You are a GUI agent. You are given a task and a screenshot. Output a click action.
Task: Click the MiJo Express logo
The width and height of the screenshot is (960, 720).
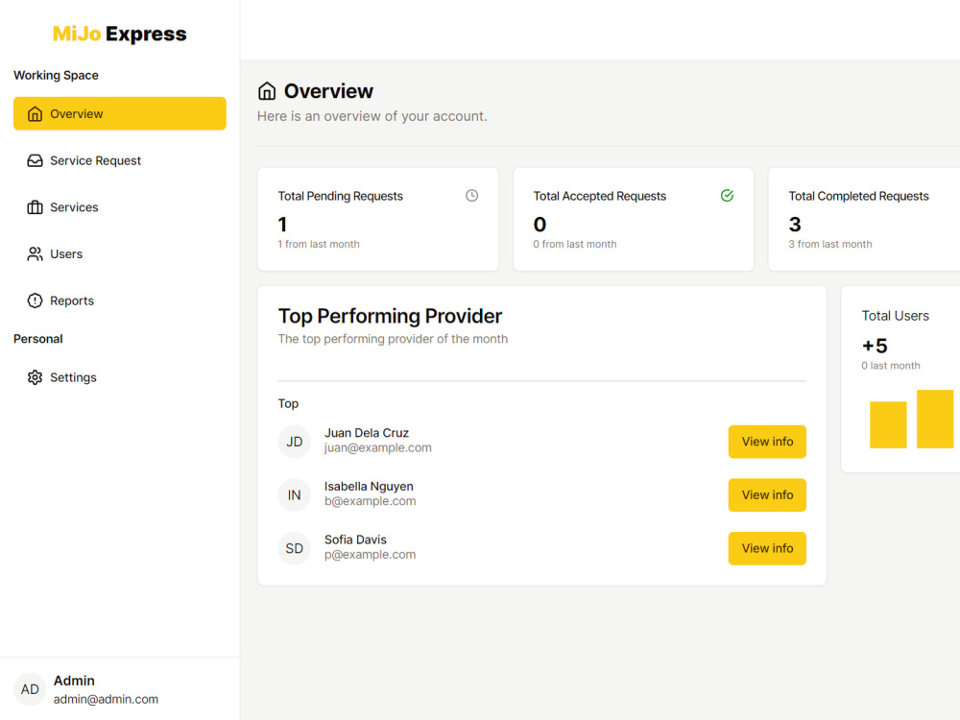pos(119,33)
